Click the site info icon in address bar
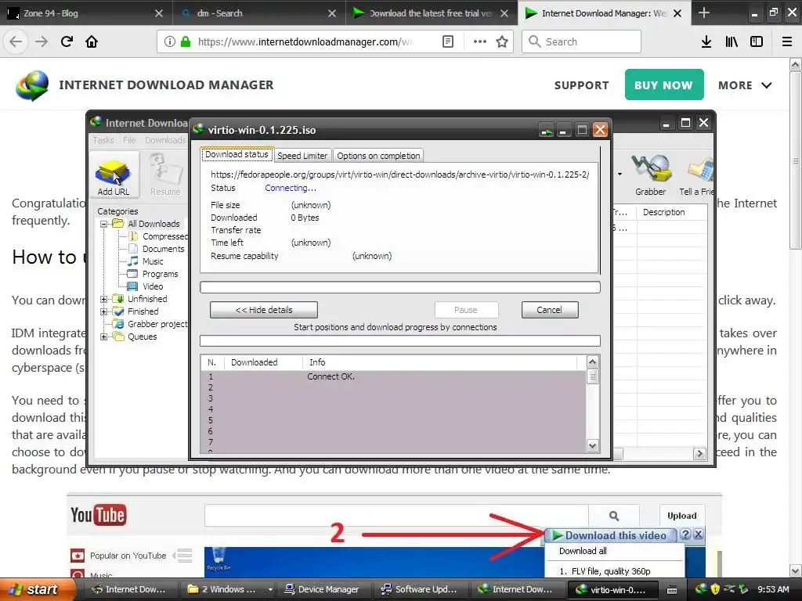 click(x=170, y=41)
